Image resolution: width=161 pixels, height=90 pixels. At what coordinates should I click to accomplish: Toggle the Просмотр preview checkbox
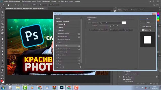tap(143, 30)
